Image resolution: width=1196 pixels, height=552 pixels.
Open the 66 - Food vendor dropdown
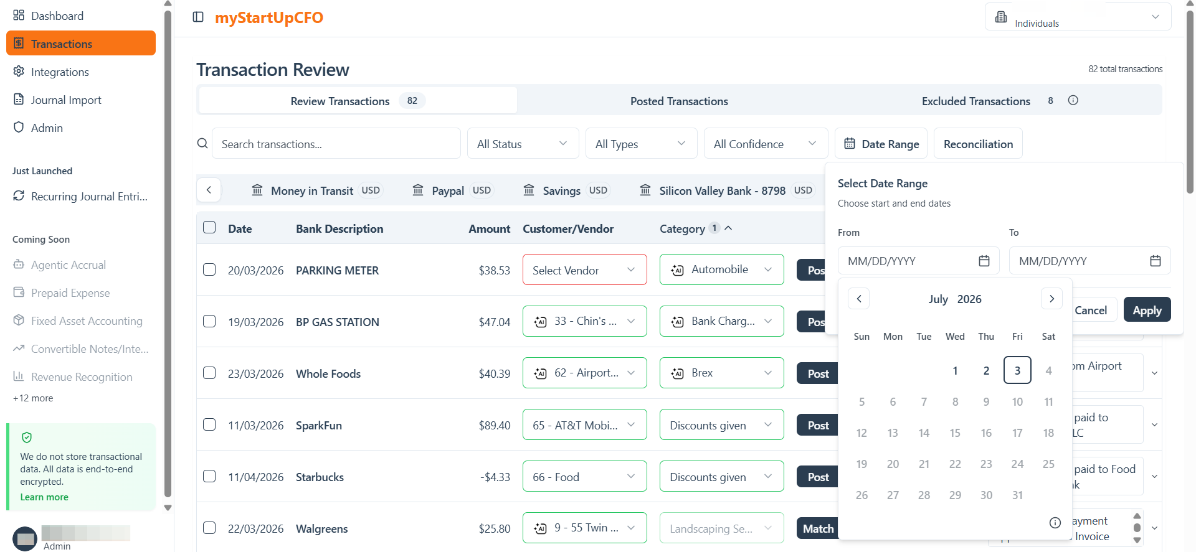585,476
